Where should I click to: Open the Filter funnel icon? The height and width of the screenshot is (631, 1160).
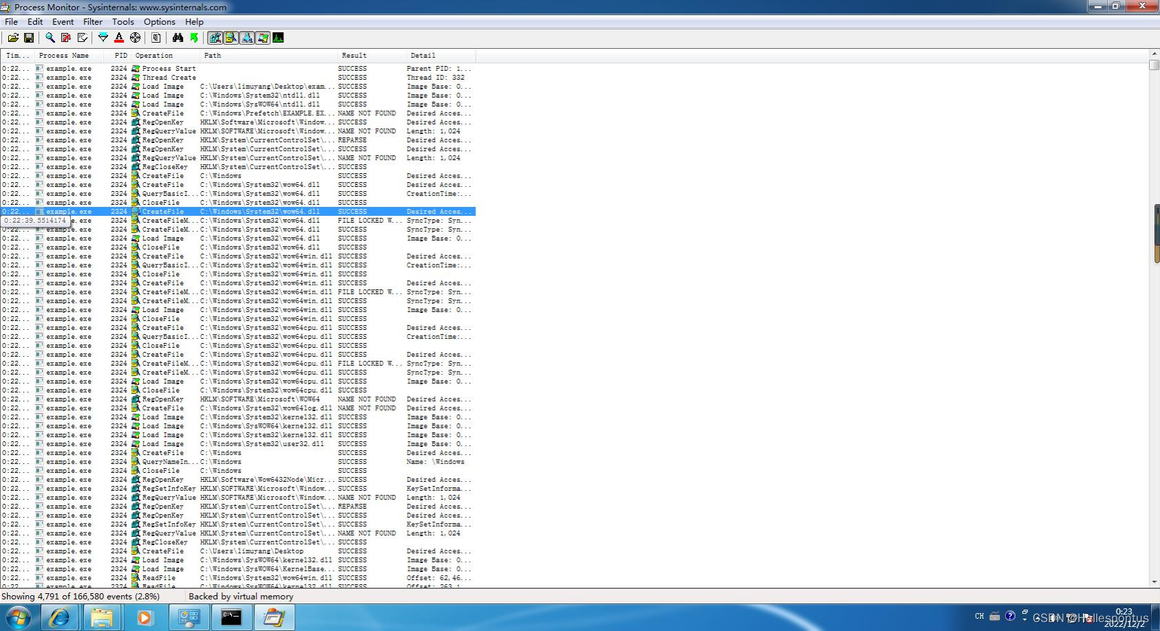(103, 38)
